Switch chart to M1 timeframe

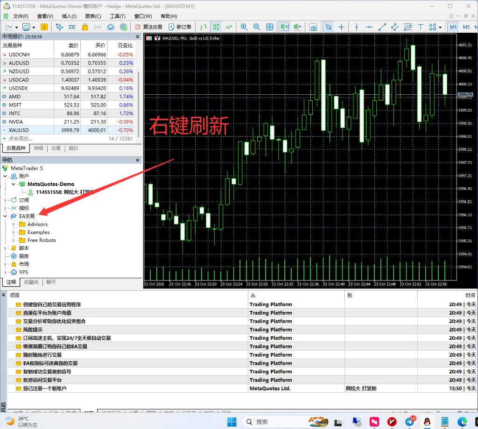click(453, 27)
